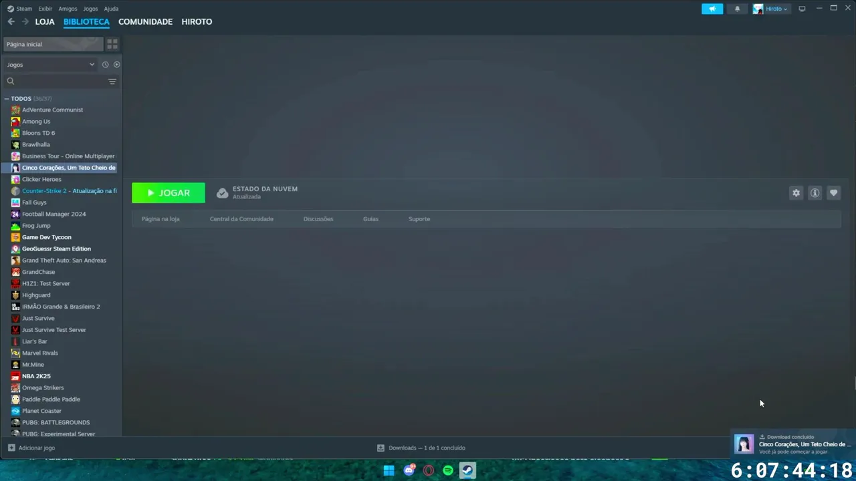The image size is (856, 481).
Task: Open the HIROTO profile tab
Action: 197,21
